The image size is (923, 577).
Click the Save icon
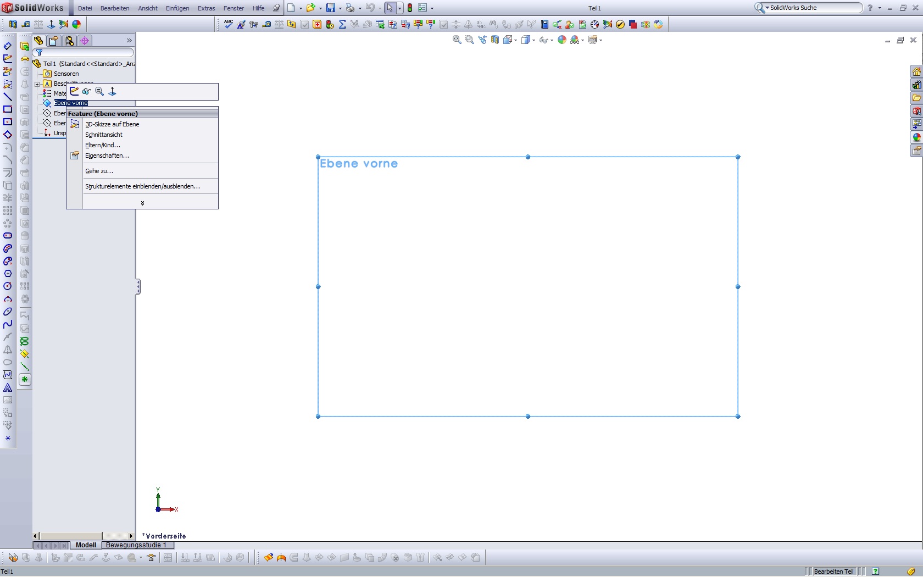tap(330, 8)
